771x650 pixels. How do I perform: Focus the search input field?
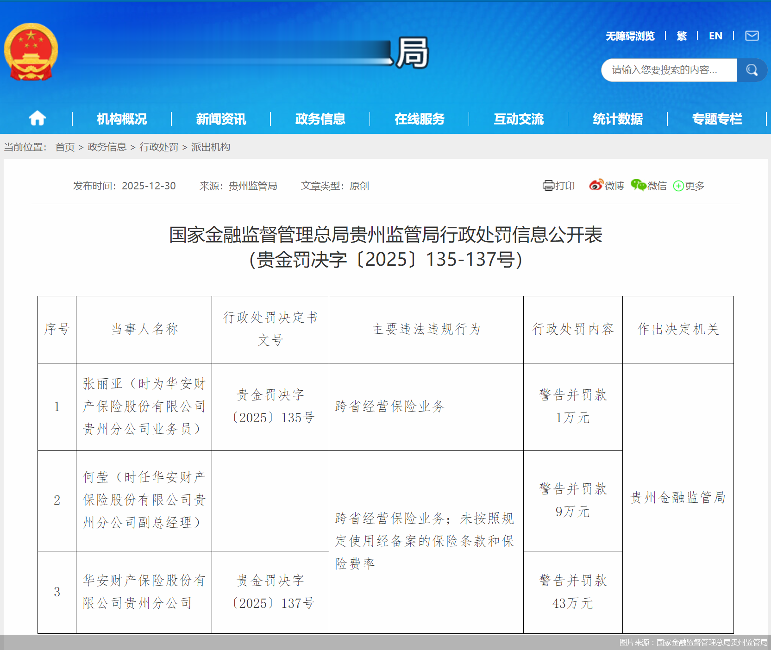pyautogui.click(x=669, y=70)
